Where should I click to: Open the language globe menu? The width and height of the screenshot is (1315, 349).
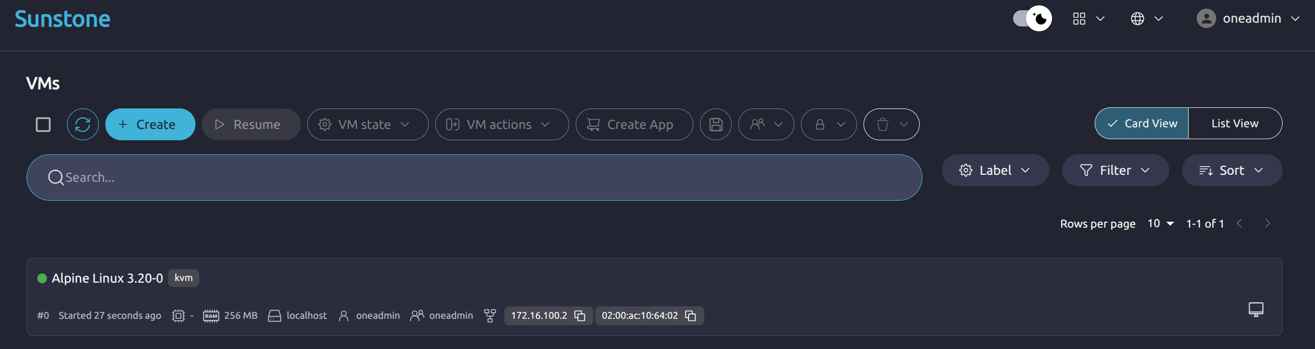pyautogui.click(x=1147, y=19)
